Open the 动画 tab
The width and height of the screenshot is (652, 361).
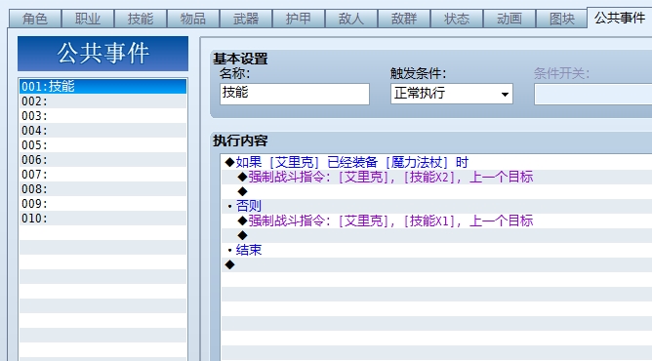509,19
